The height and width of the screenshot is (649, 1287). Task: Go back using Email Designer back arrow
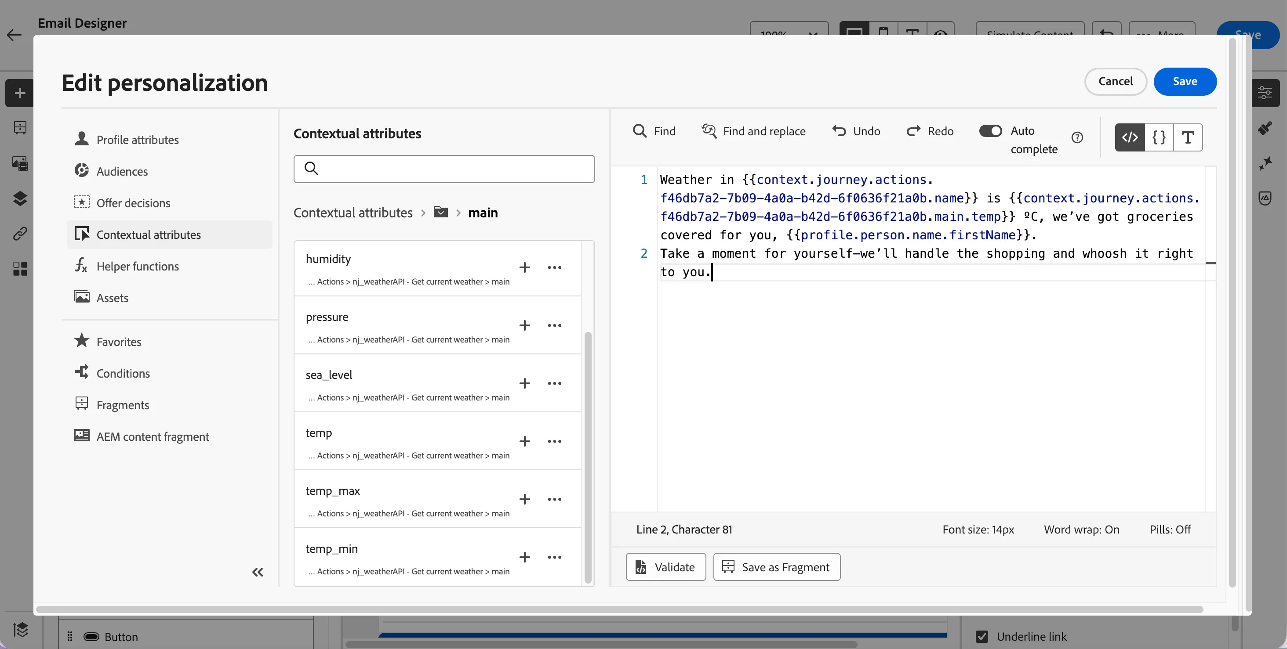[14, 35]
